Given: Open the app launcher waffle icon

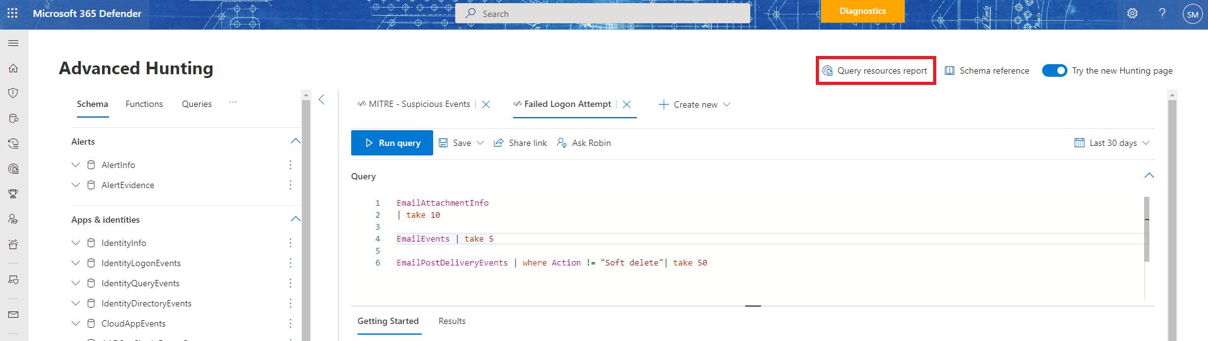Looking at the screenshot, I should click(x=13, y=13).
